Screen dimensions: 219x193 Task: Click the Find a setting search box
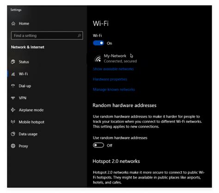tap(47, 36)
